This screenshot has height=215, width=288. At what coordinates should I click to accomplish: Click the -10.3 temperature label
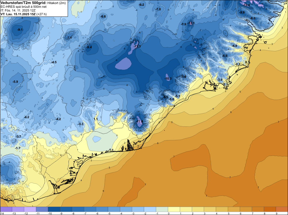click(x=168, y=79)
